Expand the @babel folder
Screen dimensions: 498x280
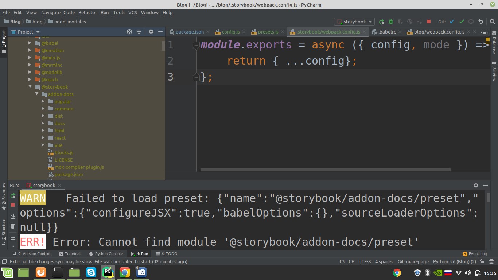[30, 43]
